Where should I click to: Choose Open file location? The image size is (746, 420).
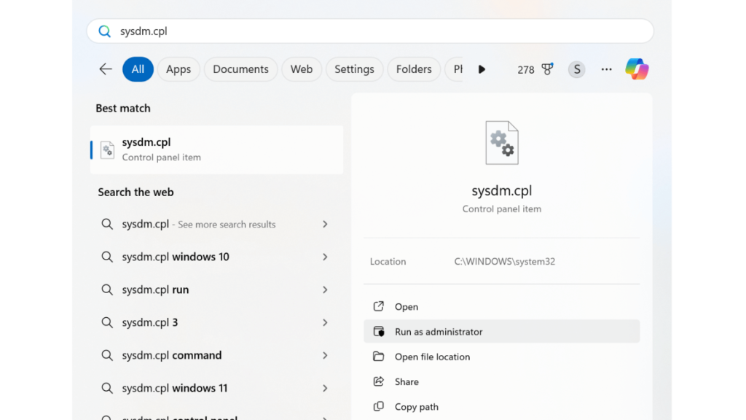point(433,357)
